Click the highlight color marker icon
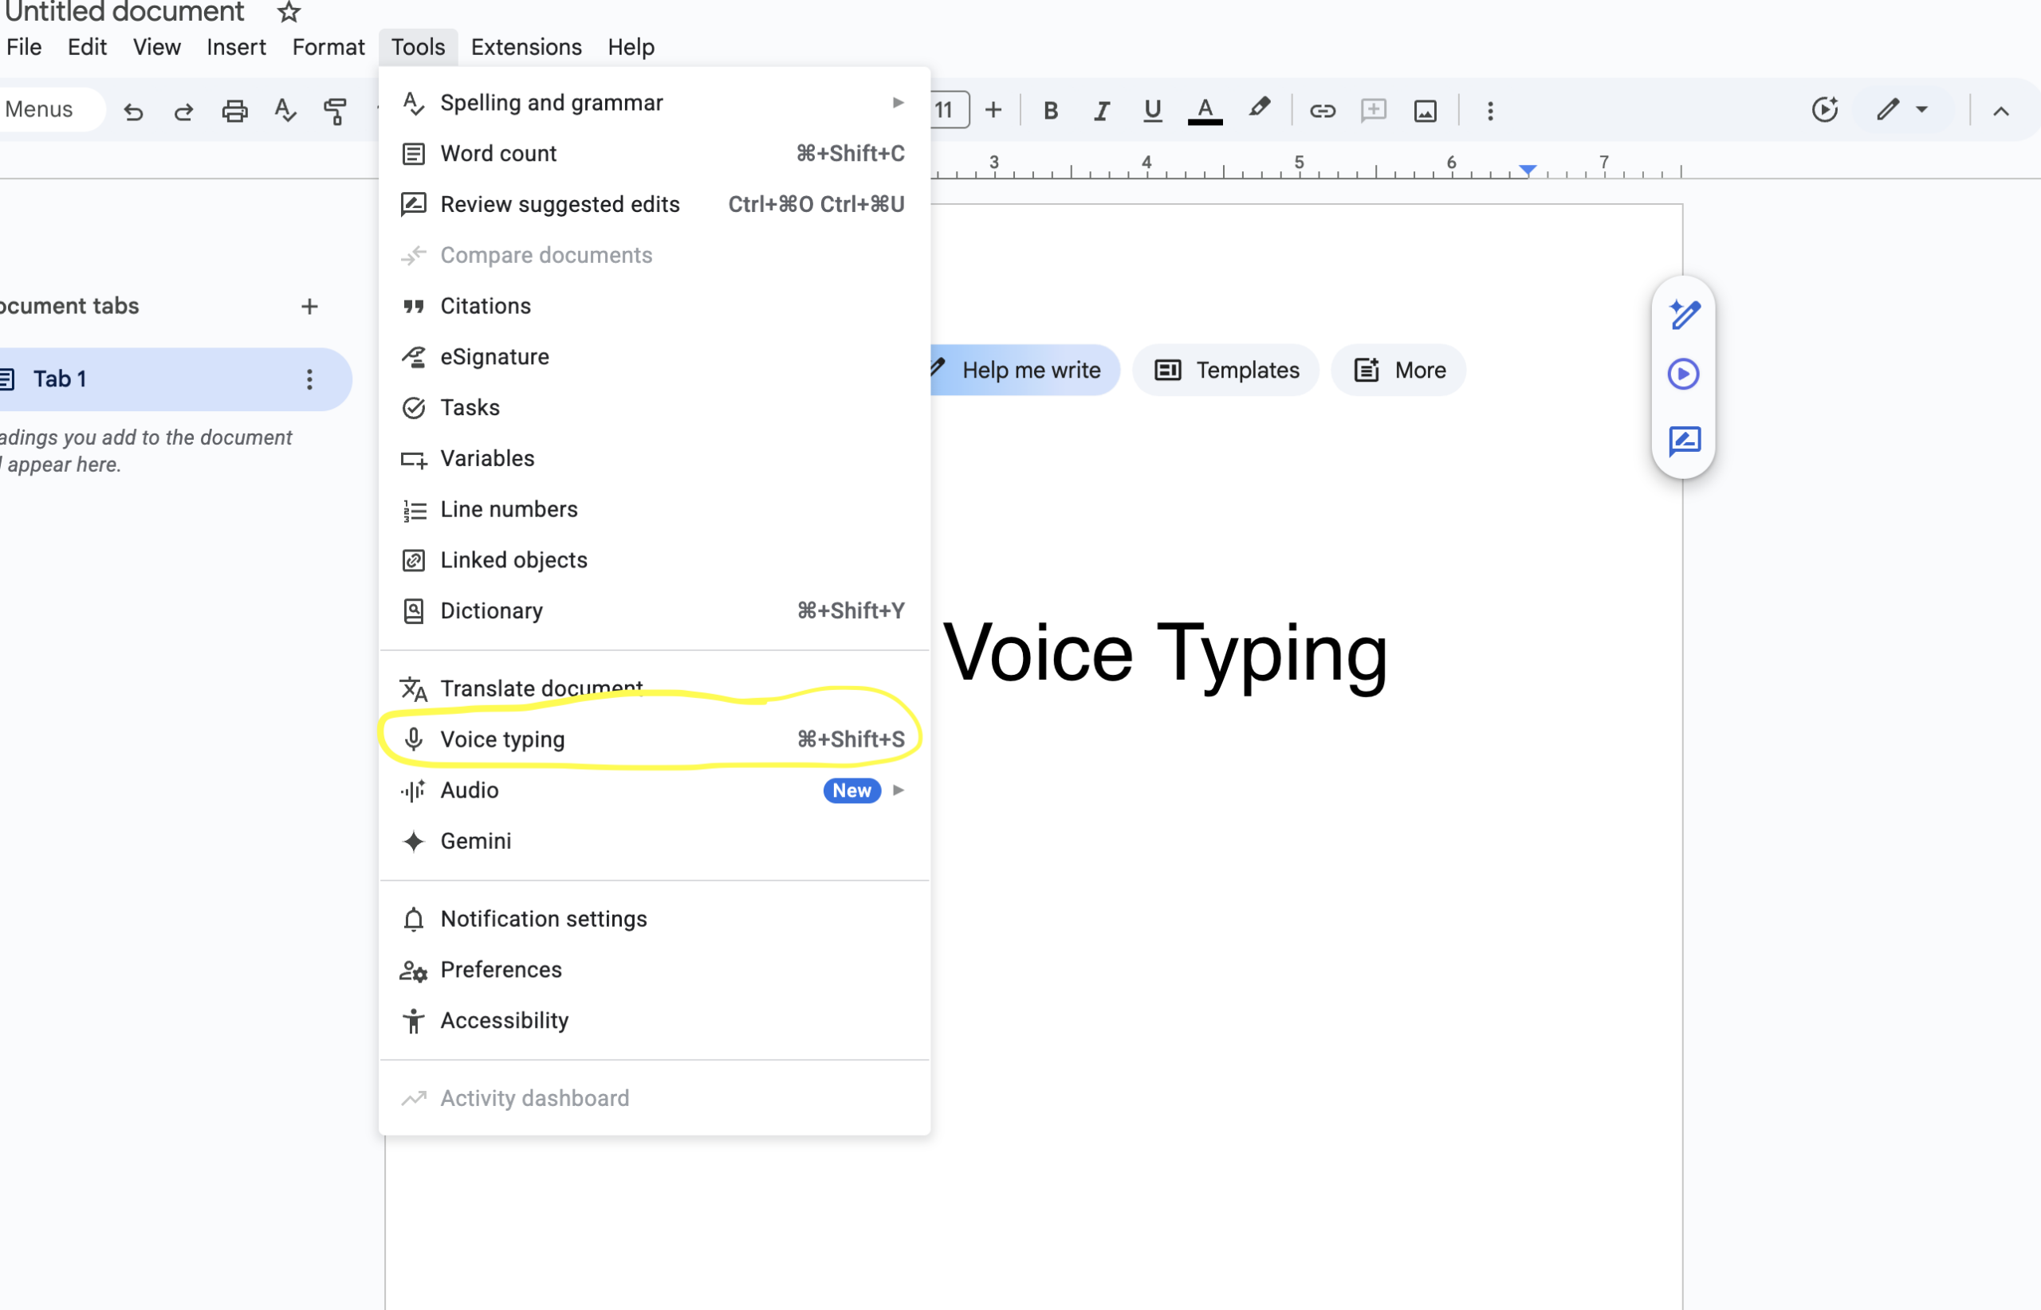Screen dimensions: 2041x1310 1259,109
